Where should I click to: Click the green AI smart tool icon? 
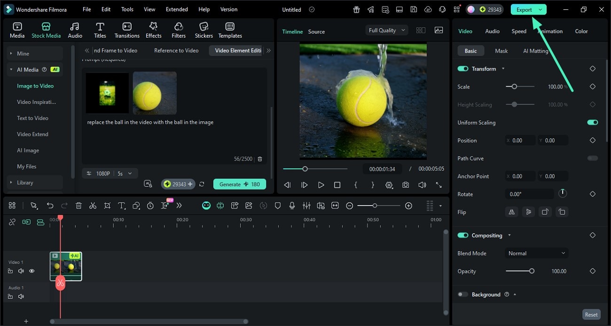click(x=206, y=206)
